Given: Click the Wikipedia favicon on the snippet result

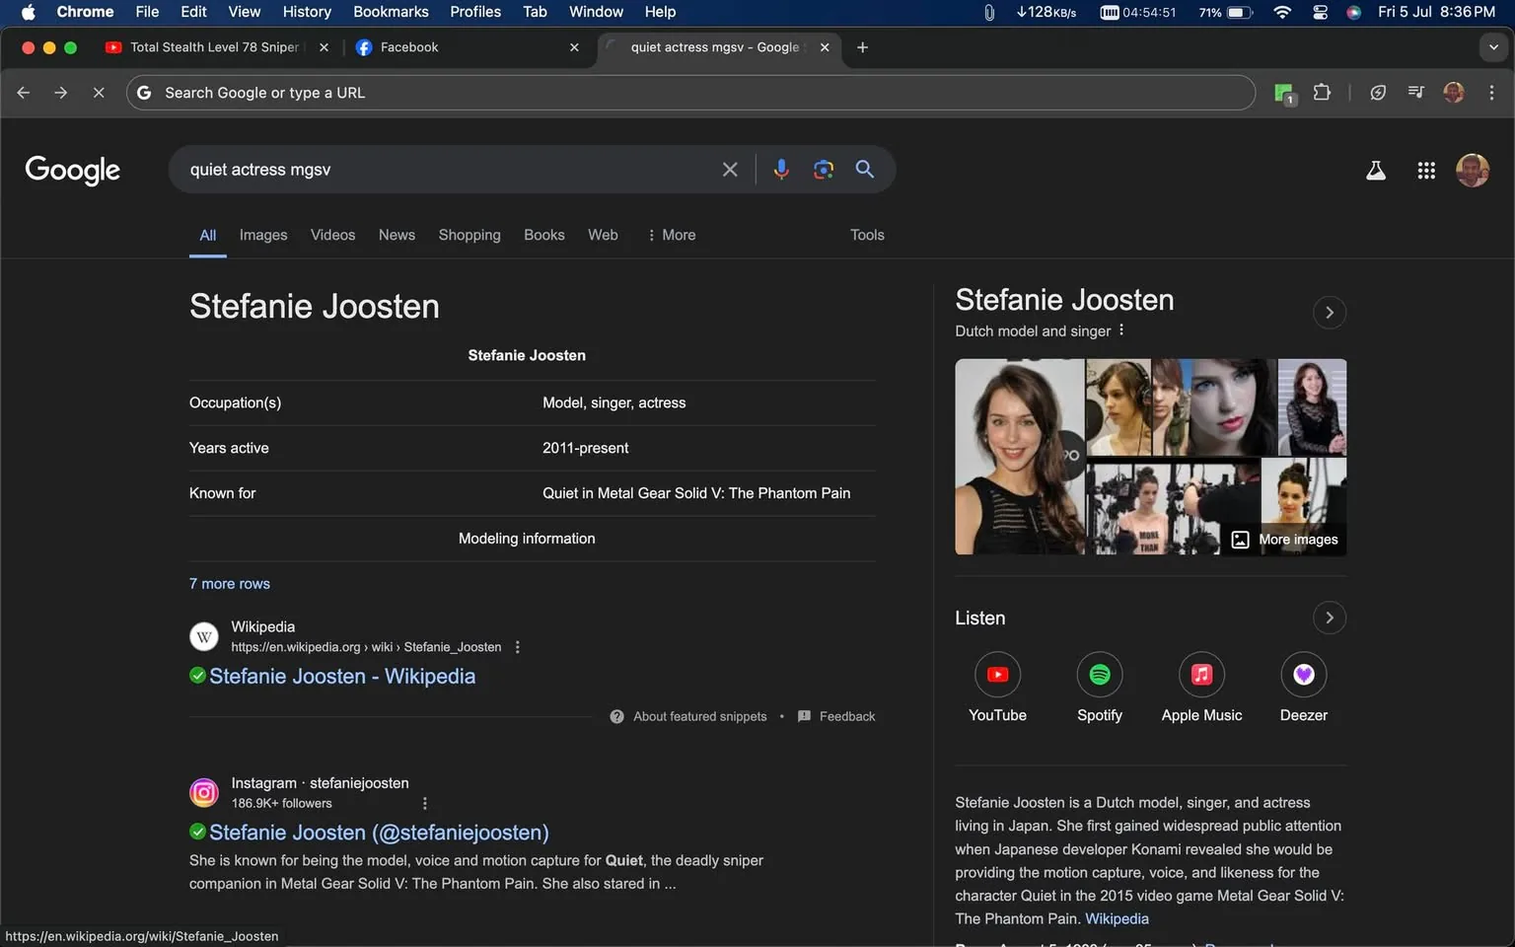Looking at the screenshot, I should [x=203, y=636].
